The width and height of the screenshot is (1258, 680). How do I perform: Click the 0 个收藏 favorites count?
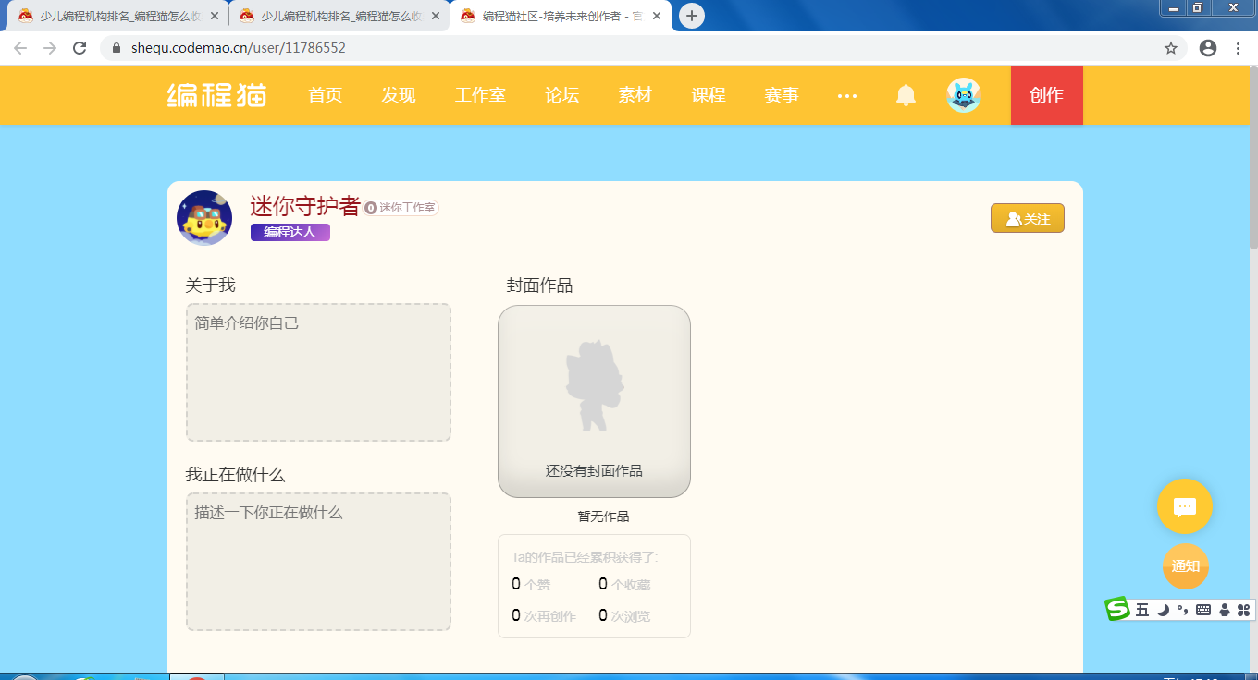click(x=624, y=584)
